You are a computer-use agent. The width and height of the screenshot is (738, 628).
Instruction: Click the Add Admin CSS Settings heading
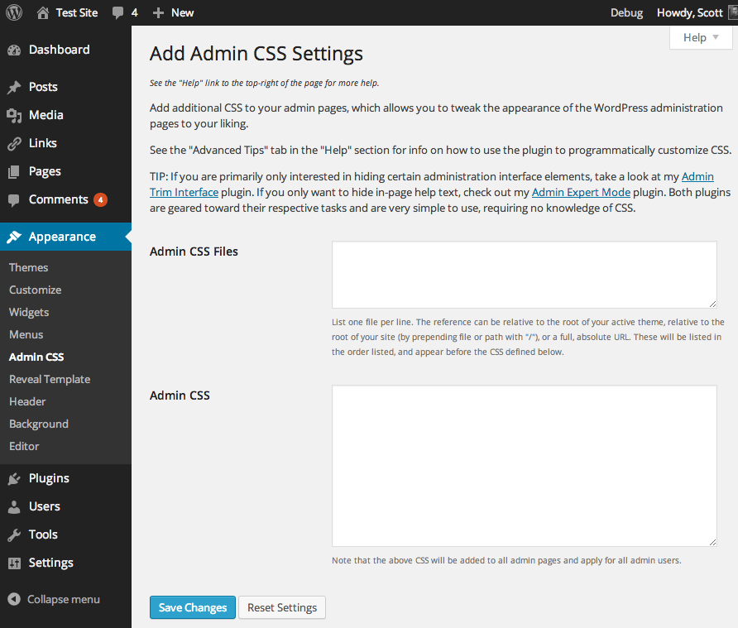click(256, 54)
